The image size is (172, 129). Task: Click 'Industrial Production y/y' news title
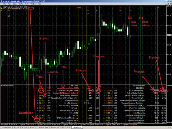135,115
